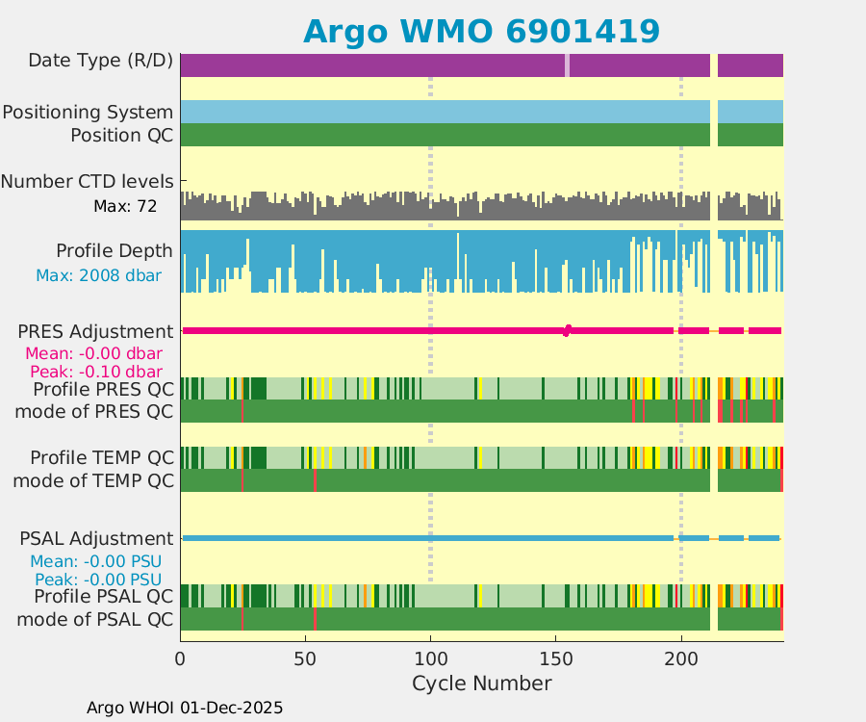
Task: Click the "Max: 72" annotation
Action: point(125,206)
